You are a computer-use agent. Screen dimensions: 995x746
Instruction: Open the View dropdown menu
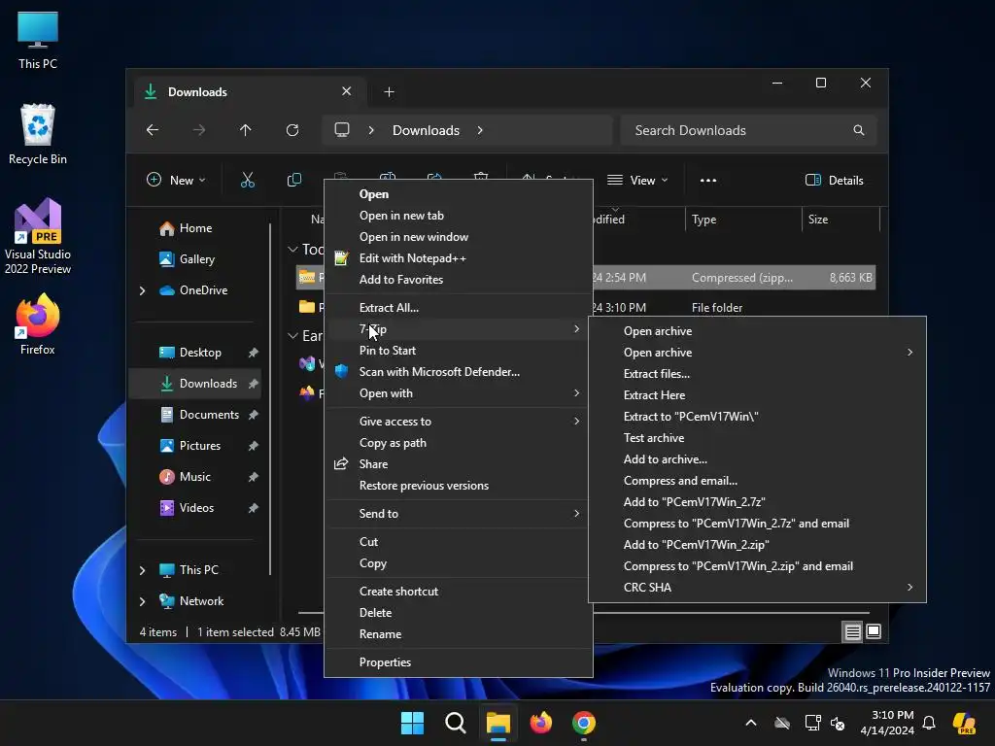point(637,180)
